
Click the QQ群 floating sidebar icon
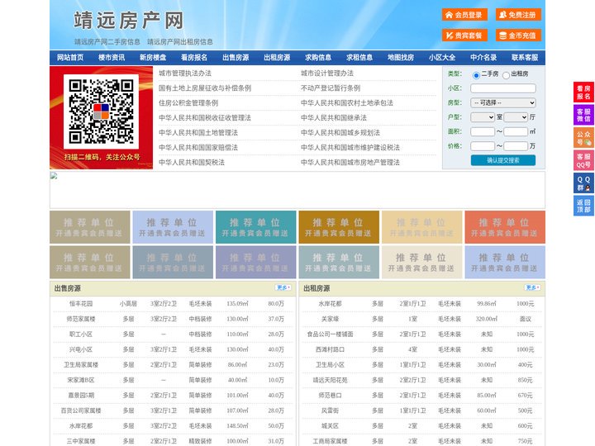pyautogui.click(x=583, y=183)
